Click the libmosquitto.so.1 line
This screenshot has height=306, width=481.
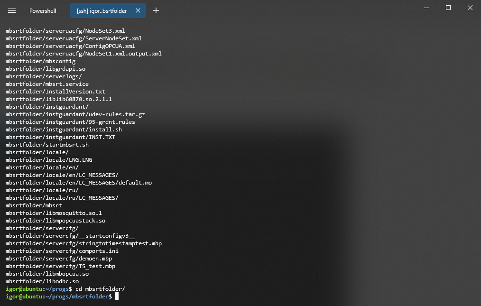point(54,213)
